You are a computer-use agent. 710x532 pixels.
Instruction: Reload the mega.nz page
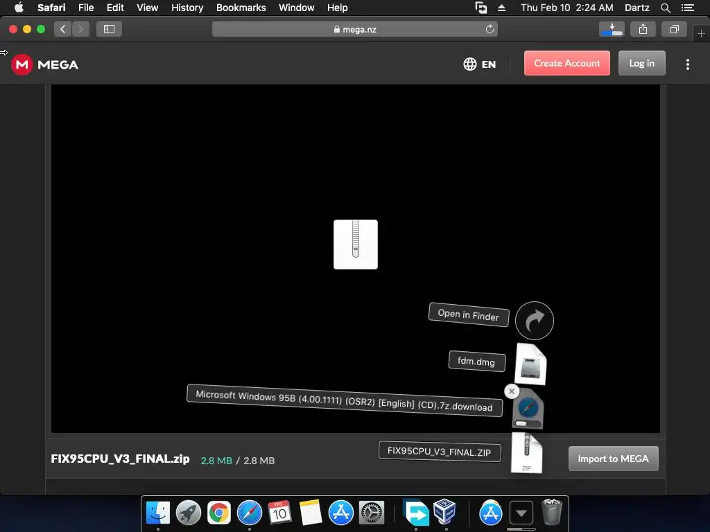490,29
